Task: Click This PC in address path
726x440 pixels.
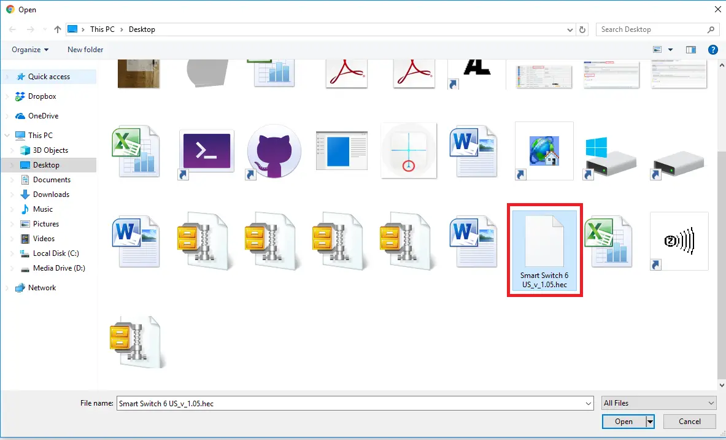Action: click(x=102, y=29)
